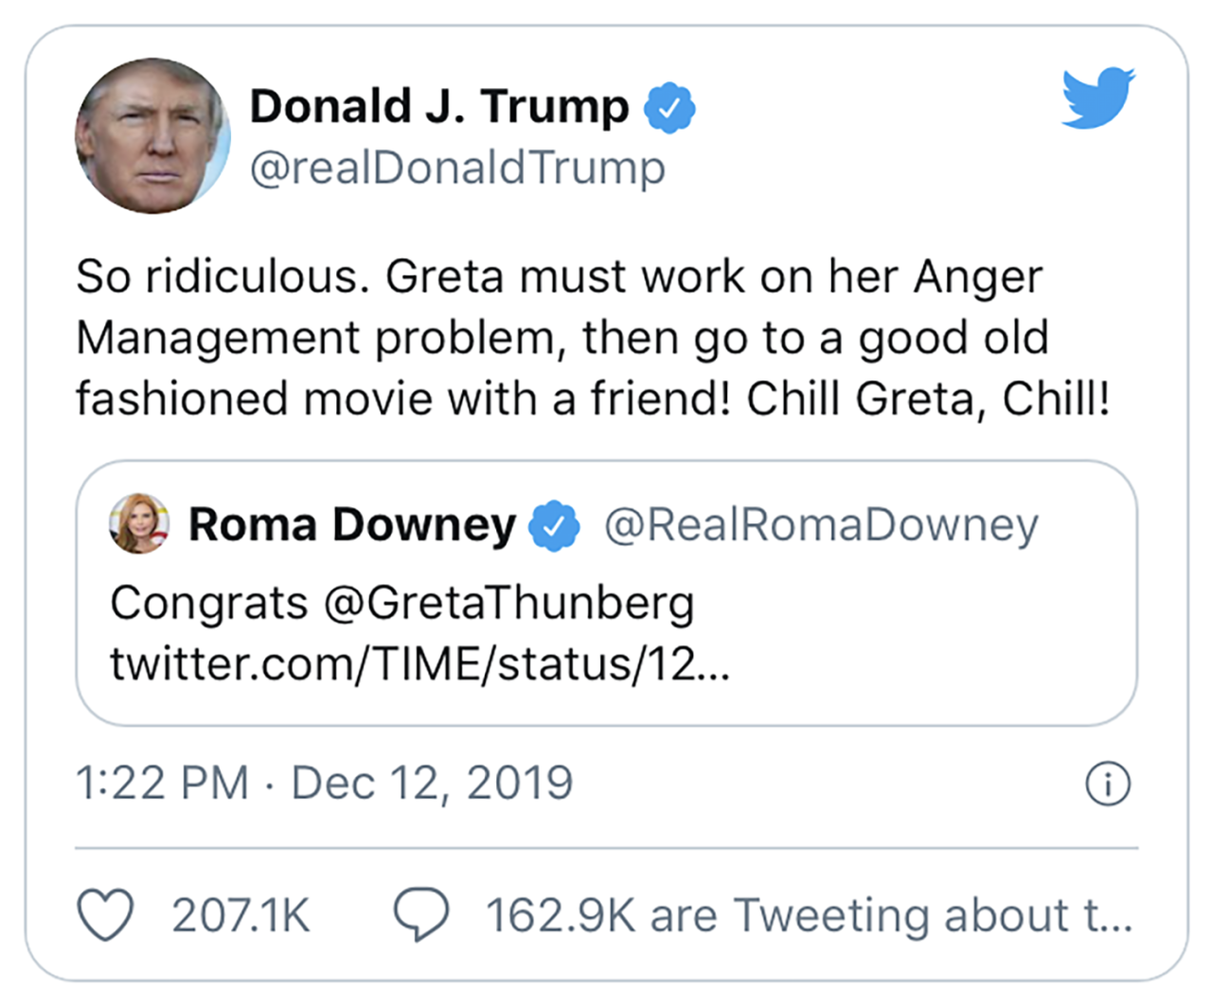
Task: Open the @RealRomaDowney handle
Action: coord(821,524)
